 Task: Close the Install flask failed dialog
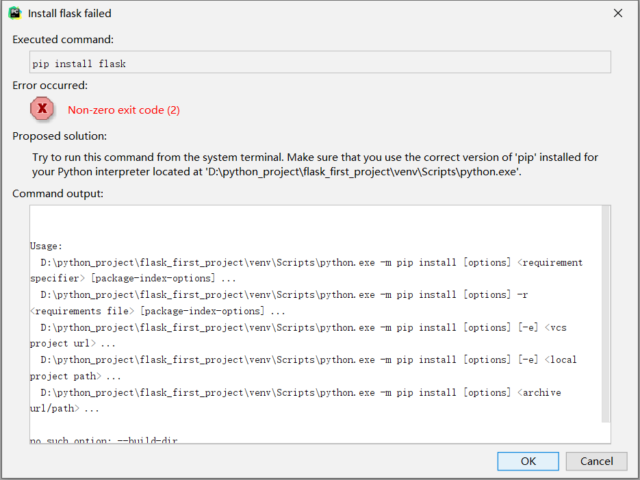pyautogui.click(x=618, y=13)
